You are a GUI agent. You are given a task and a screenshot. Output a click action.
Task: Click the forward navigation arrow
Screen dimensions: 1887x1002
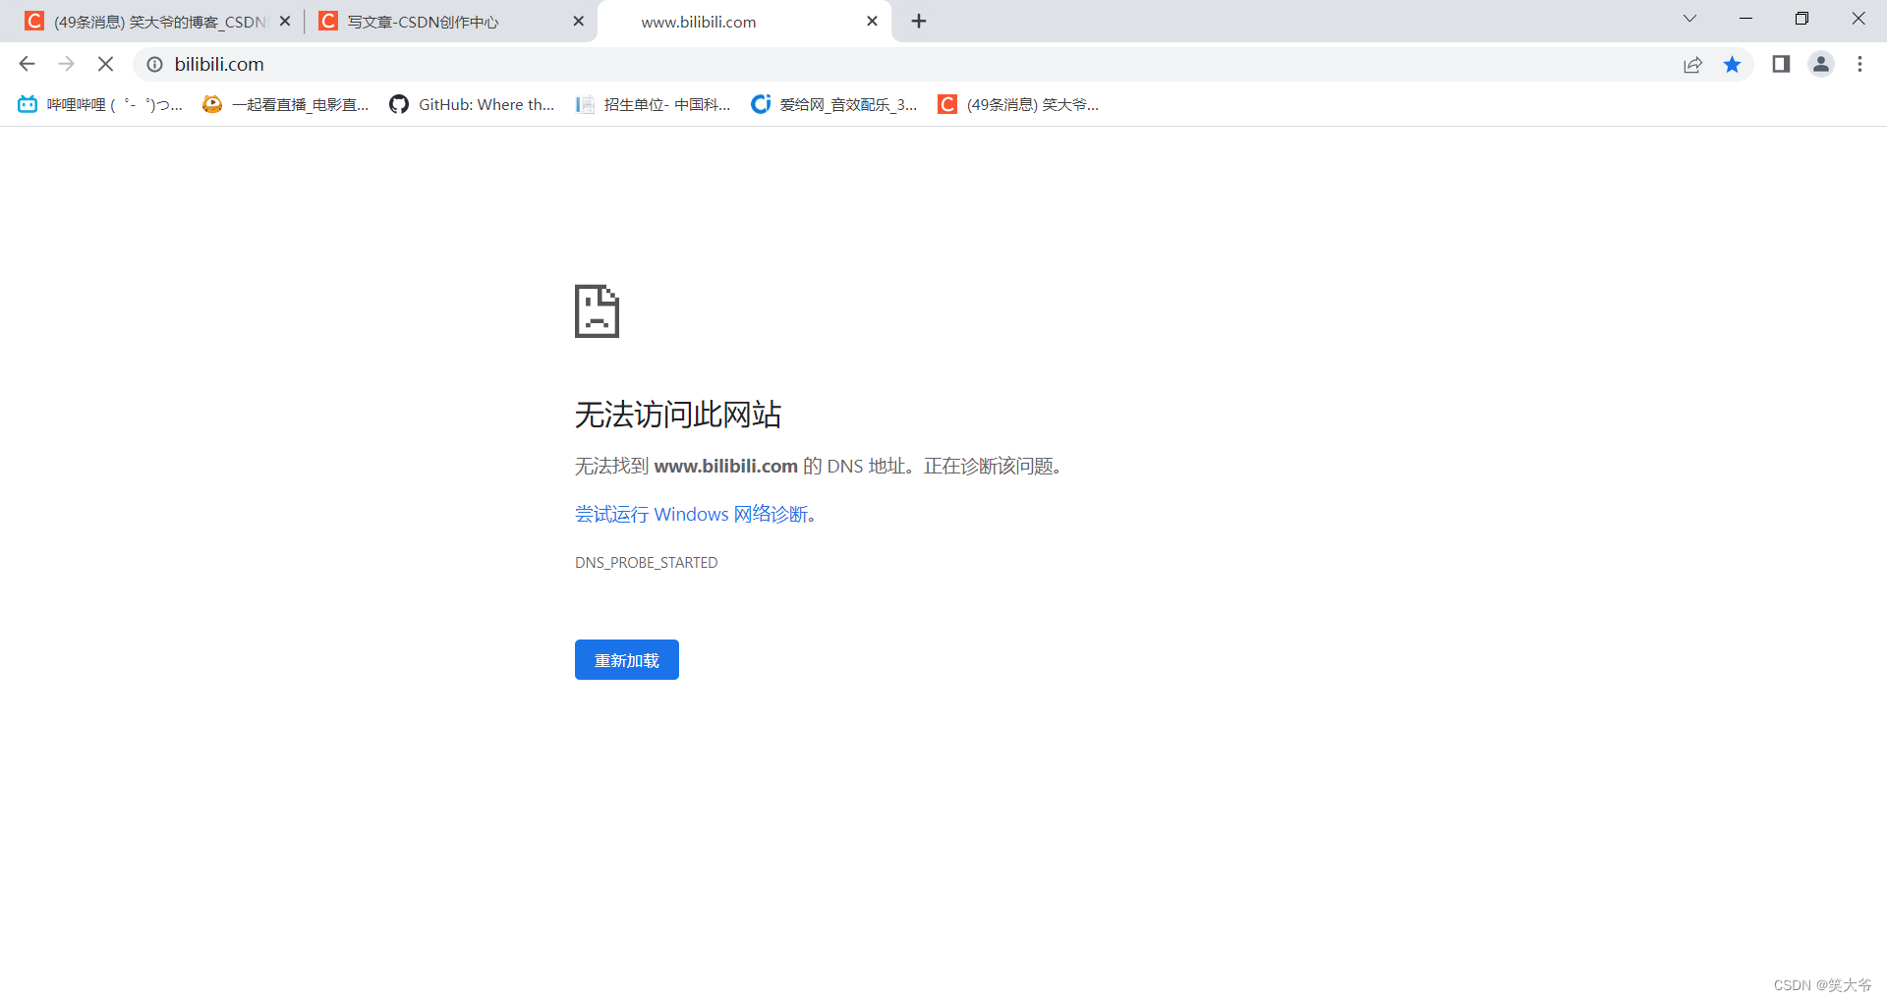tap(66, 64)
